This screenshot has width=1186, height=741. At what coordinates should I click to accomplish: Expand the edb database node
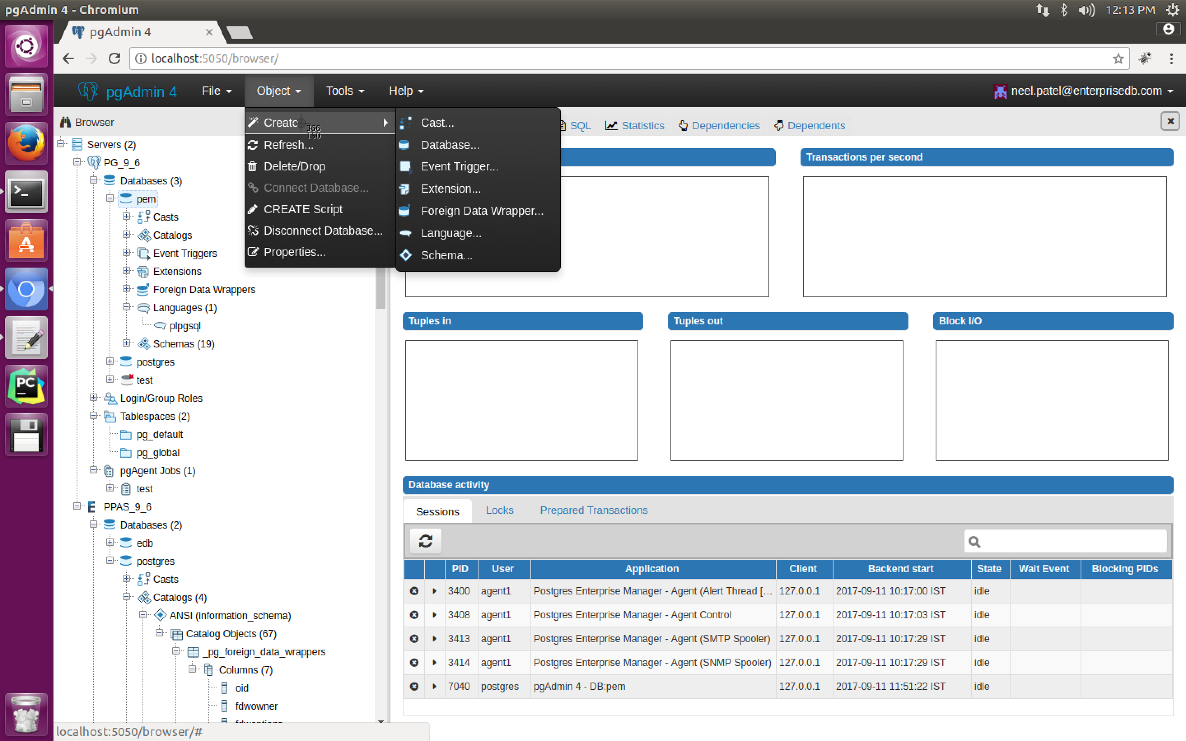pos(110,543)
